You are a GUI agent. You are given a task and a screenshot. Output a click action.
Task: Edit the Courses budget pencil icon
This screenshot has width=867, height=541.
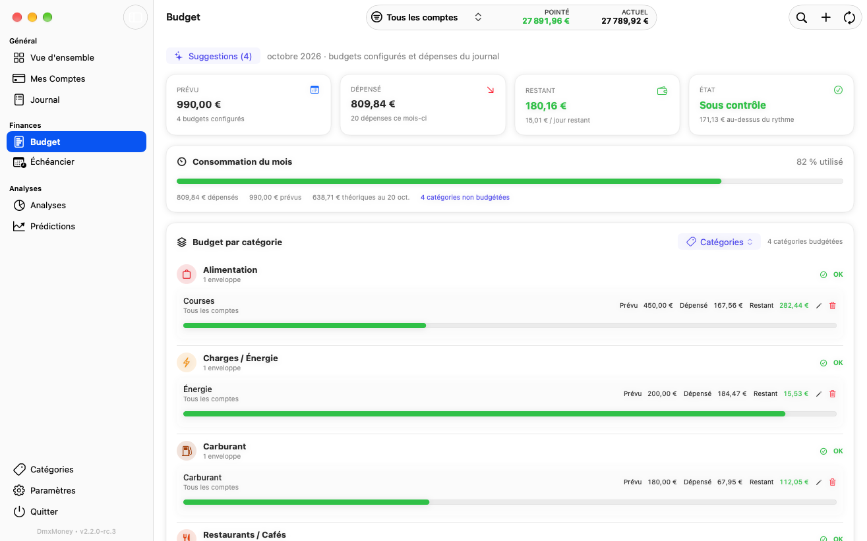pos(819,306)
